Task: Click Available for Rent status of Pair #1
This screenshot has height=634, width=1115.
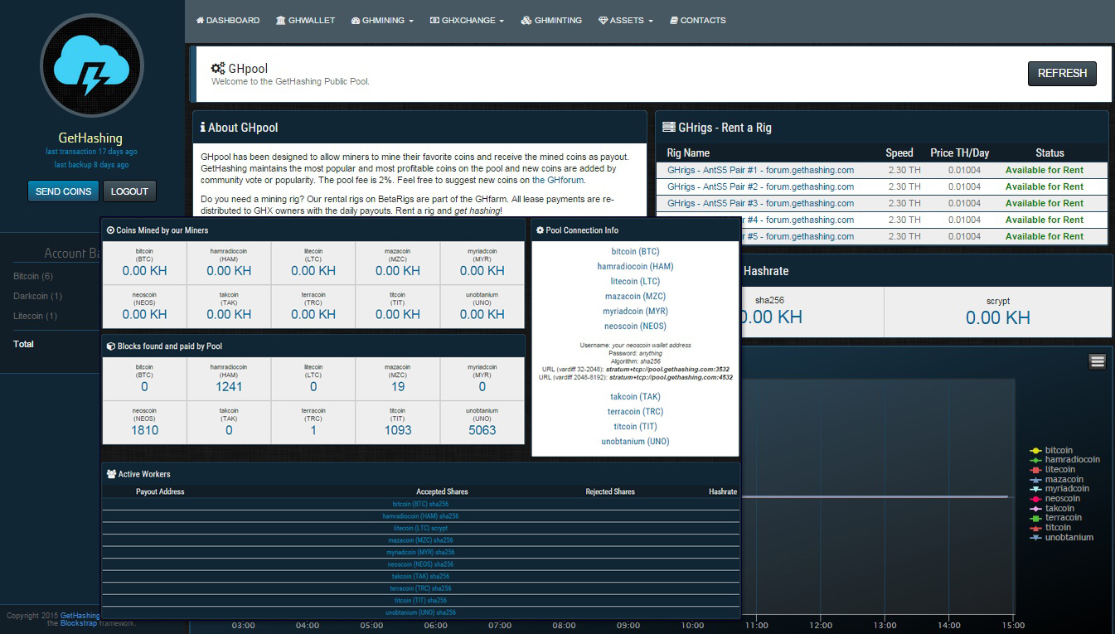Action: coord(1044,170)
